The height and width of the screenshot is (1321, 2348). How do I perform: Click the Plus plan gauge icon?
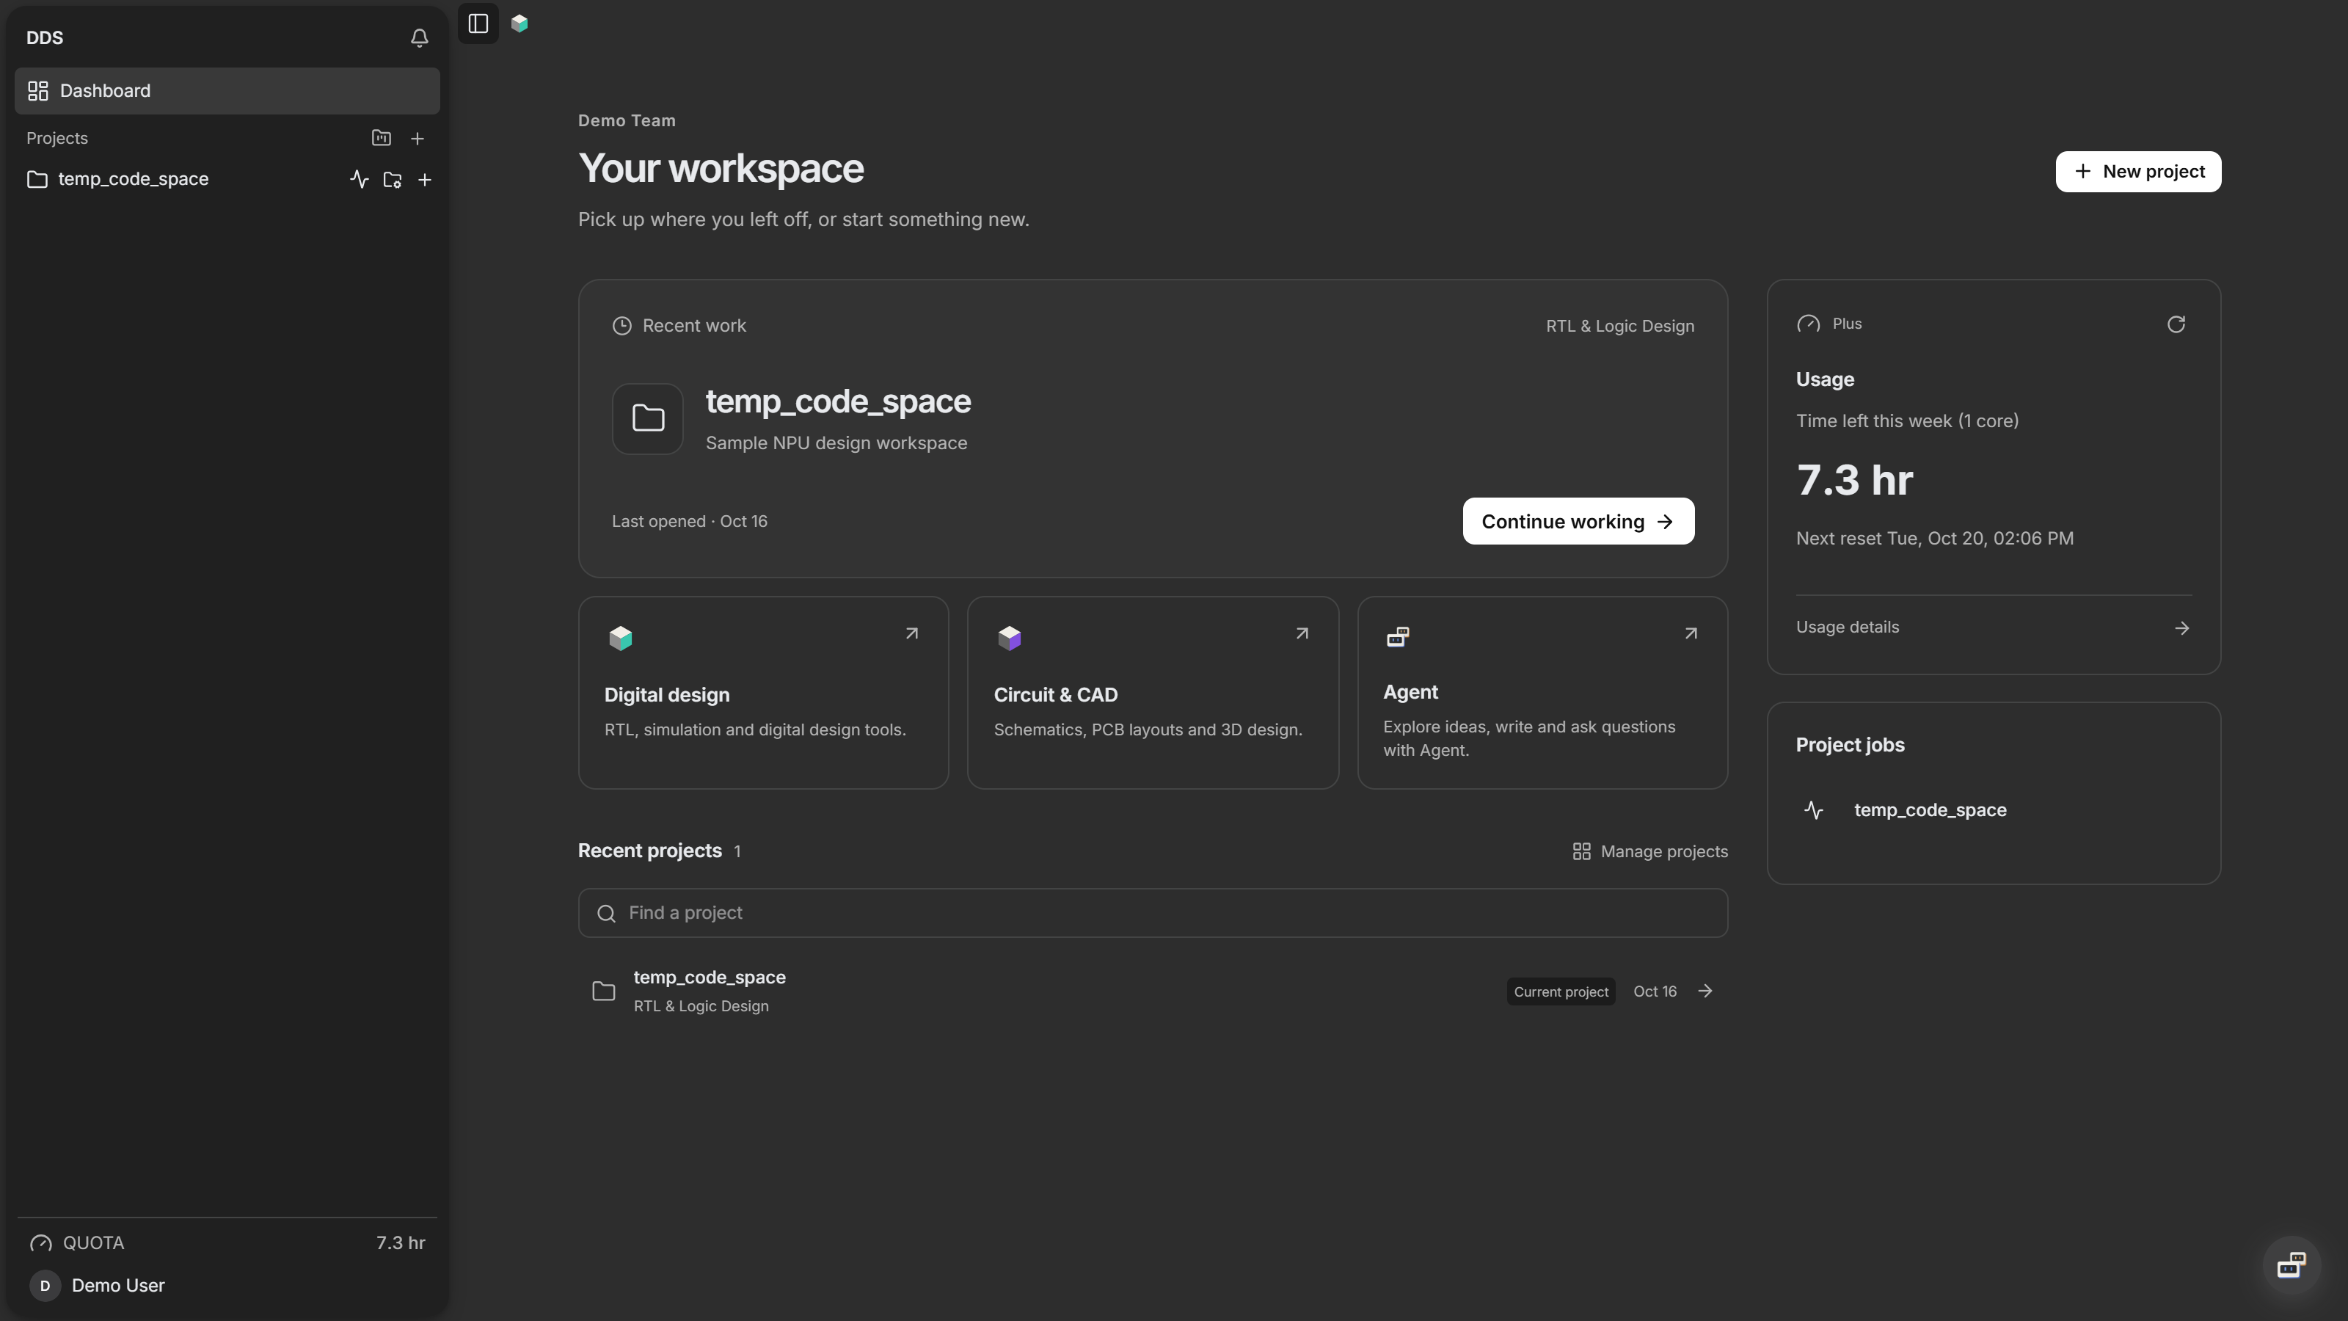1809,324
